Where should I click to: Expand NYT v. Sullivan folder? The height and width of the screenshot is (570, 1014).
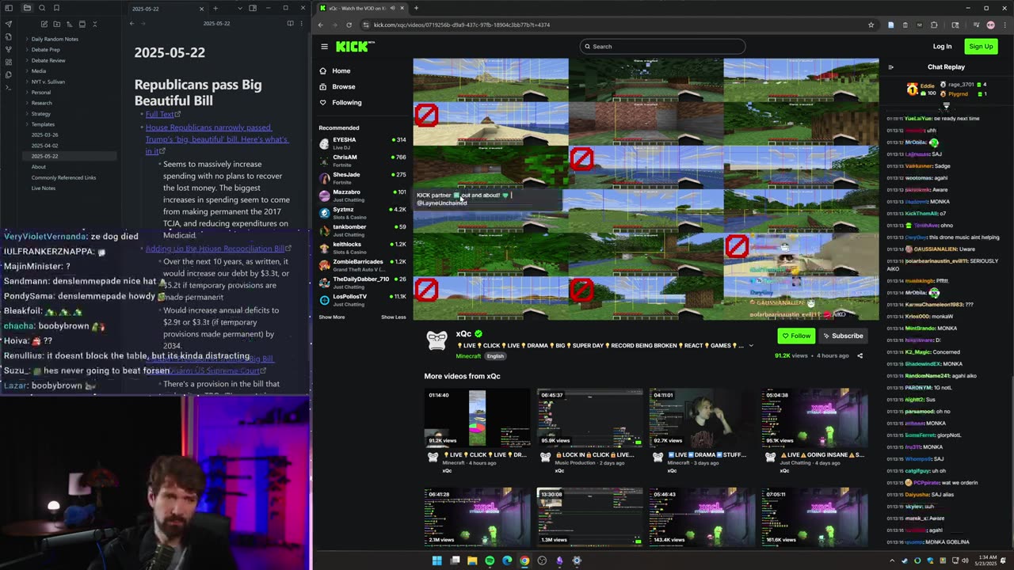tap(48, 82)
